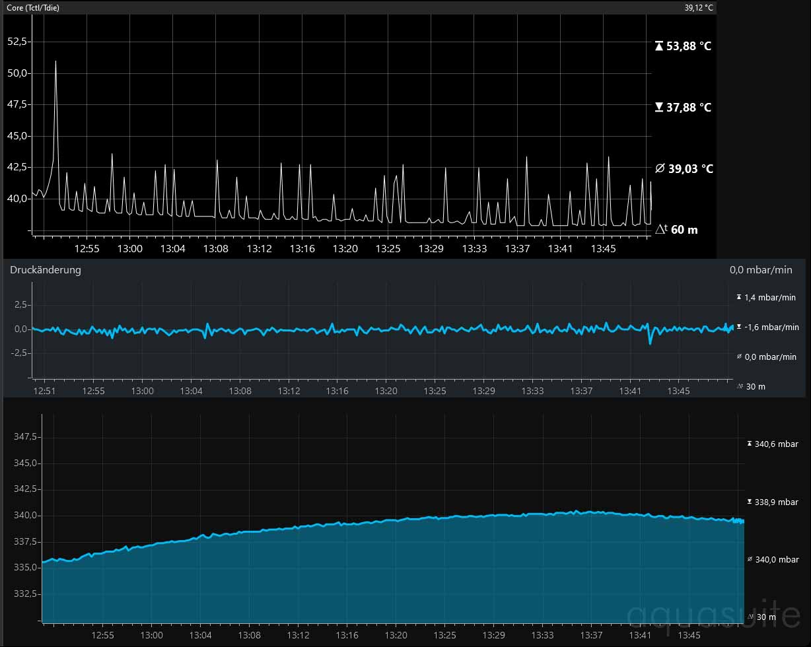Viewport: 811px width, 647px height.
Task: Click the minimum icon beside 338,9 mbar
Action: [x=749, y=502]
